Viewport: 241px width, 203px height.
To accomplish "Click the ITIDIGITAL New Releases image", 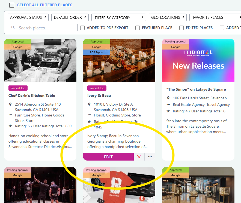I will coord(198,60).
